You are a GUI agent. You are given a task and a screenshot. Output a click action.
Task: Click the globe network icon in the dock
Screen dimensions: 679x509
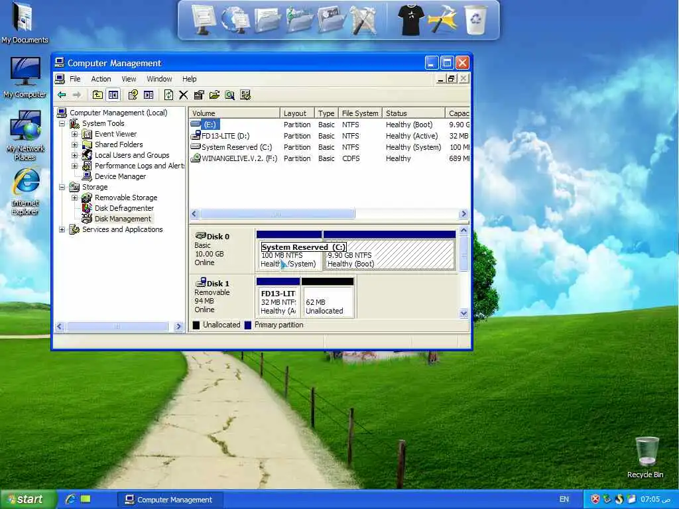coord(235,19)
